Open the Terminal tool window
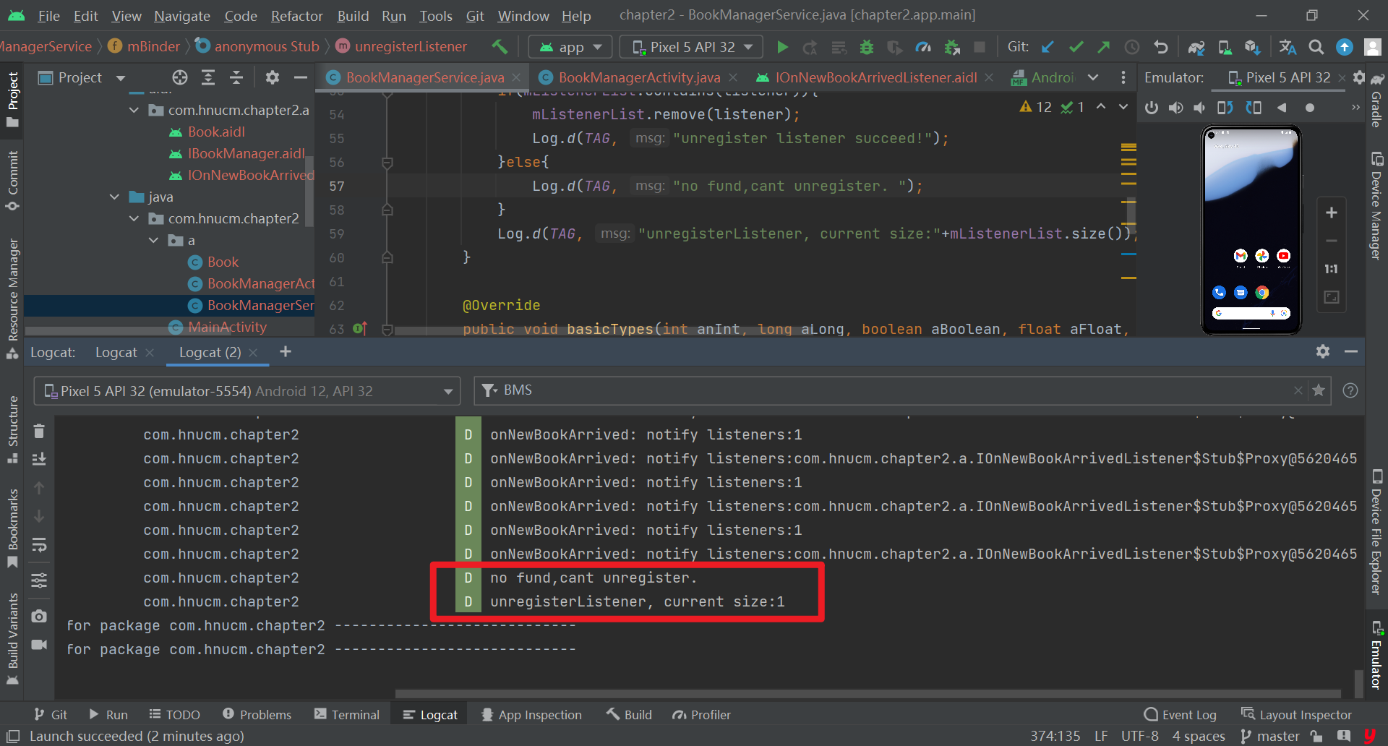Screen dimensions: 1388x746 pos(347,714)
